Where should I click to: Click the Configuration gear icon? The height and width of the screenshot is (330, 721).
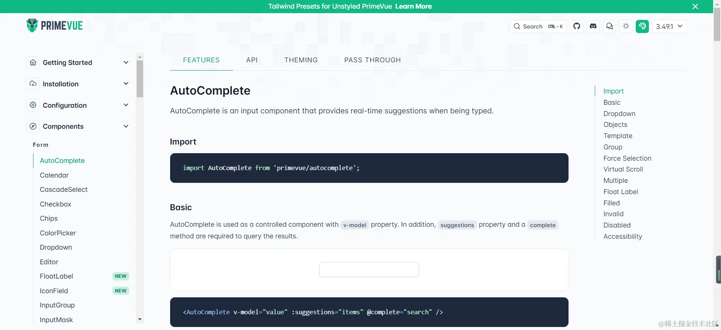33,105
